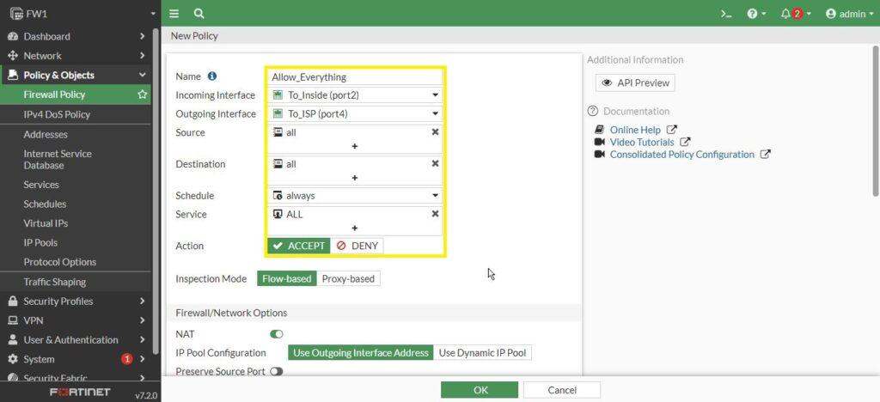Click the favorite star on Firewall Policy
880x402 pixels.
[143, 94]
